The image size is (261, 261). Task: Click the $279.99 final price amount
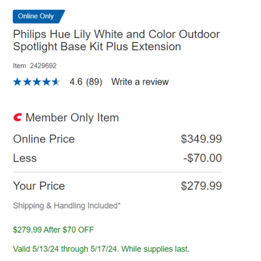201,186
